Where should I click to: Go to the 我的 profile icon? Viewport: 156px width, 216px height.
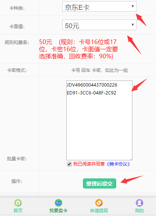pyautogui.click(x=139, y=203)
